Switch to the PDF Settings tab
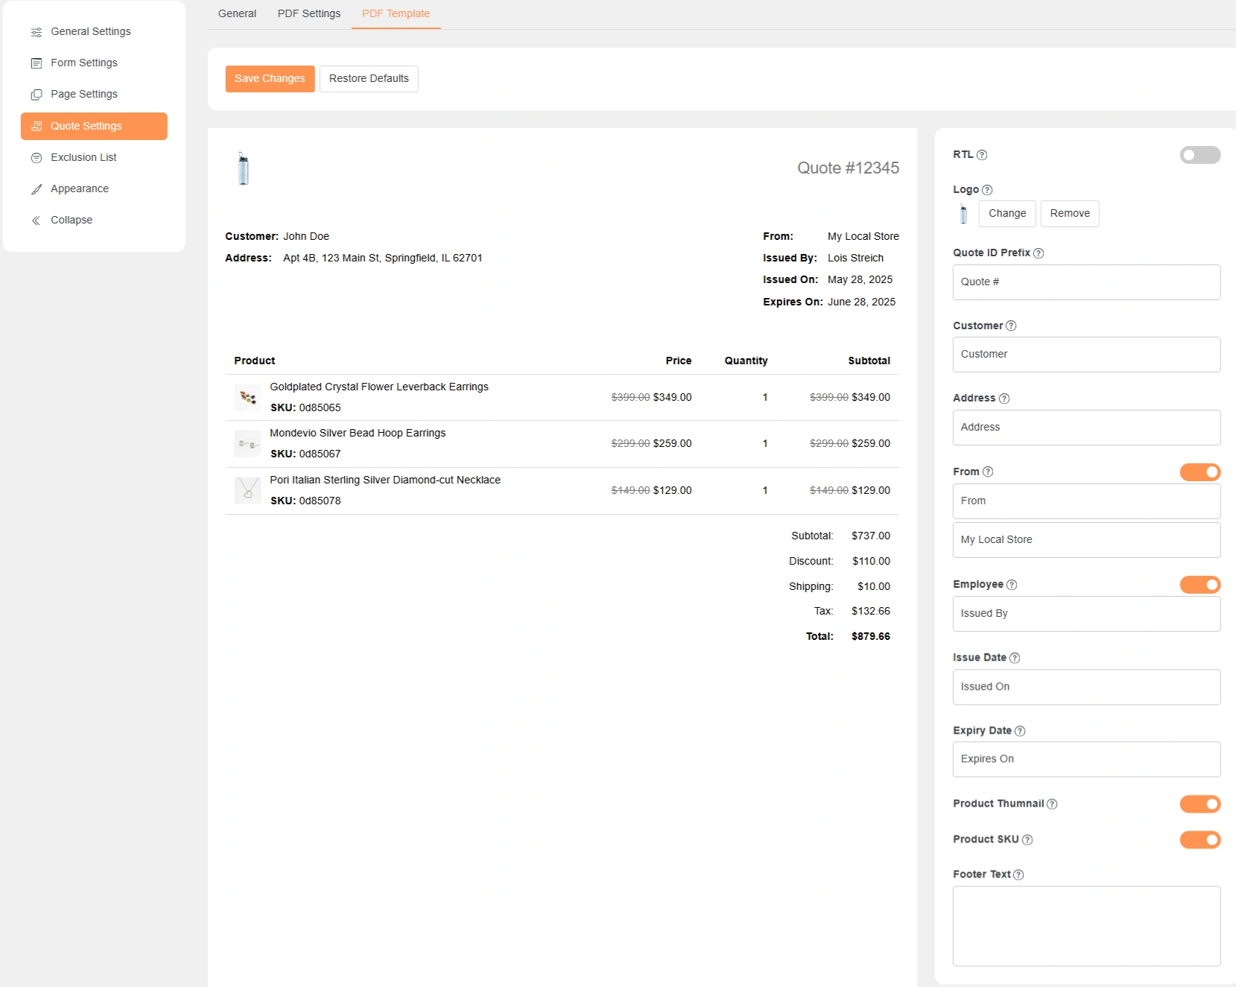The width and height of the screenshot is (1236, 987). [x=308, y=13]
